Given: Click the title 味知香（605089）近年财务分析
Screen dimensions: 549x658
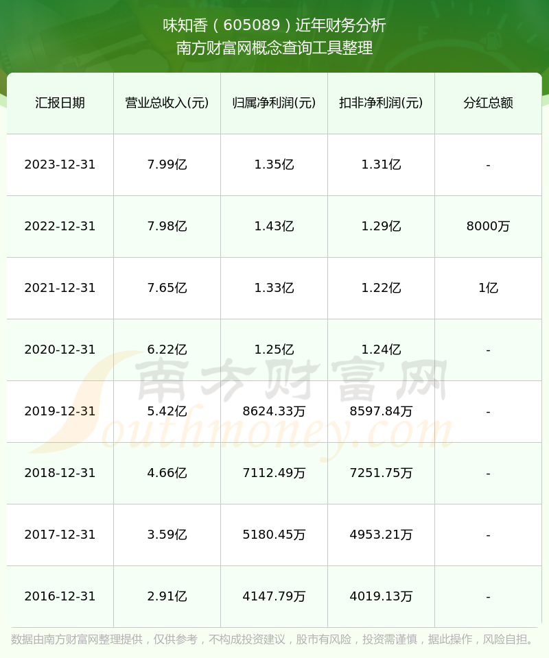Looking at the screenshot, I should 274,25.
